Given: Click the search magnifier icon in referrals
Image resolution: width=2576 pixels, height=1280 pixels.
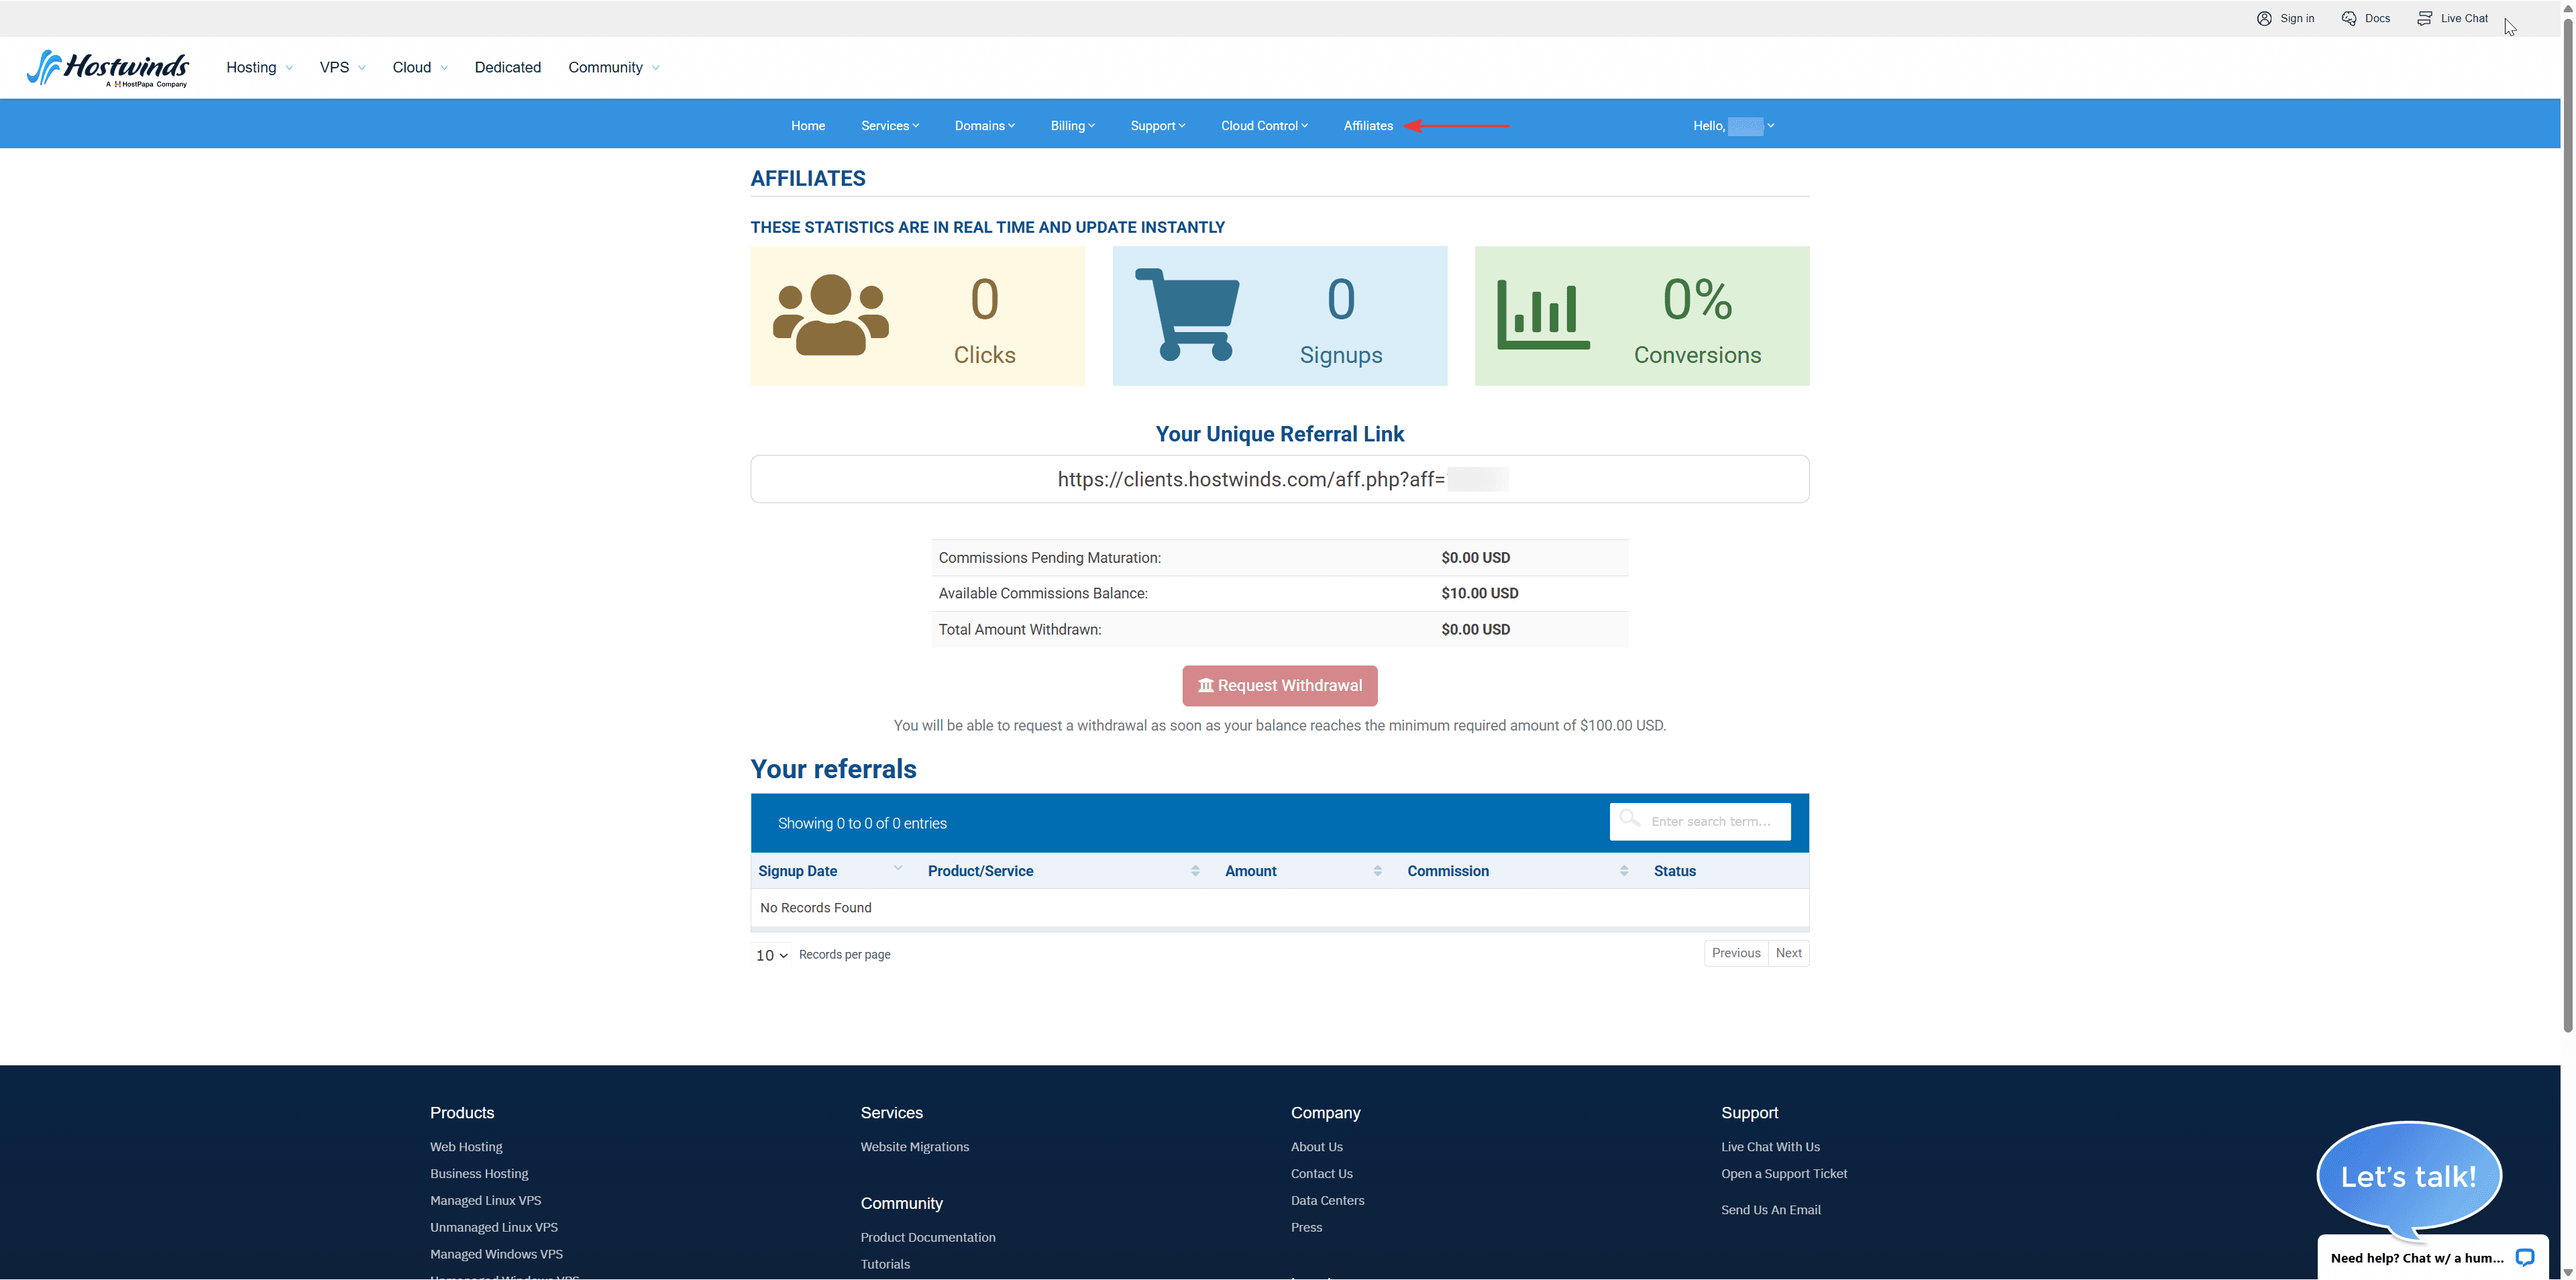Looking at the screenshot, I should coord(1630,819).
